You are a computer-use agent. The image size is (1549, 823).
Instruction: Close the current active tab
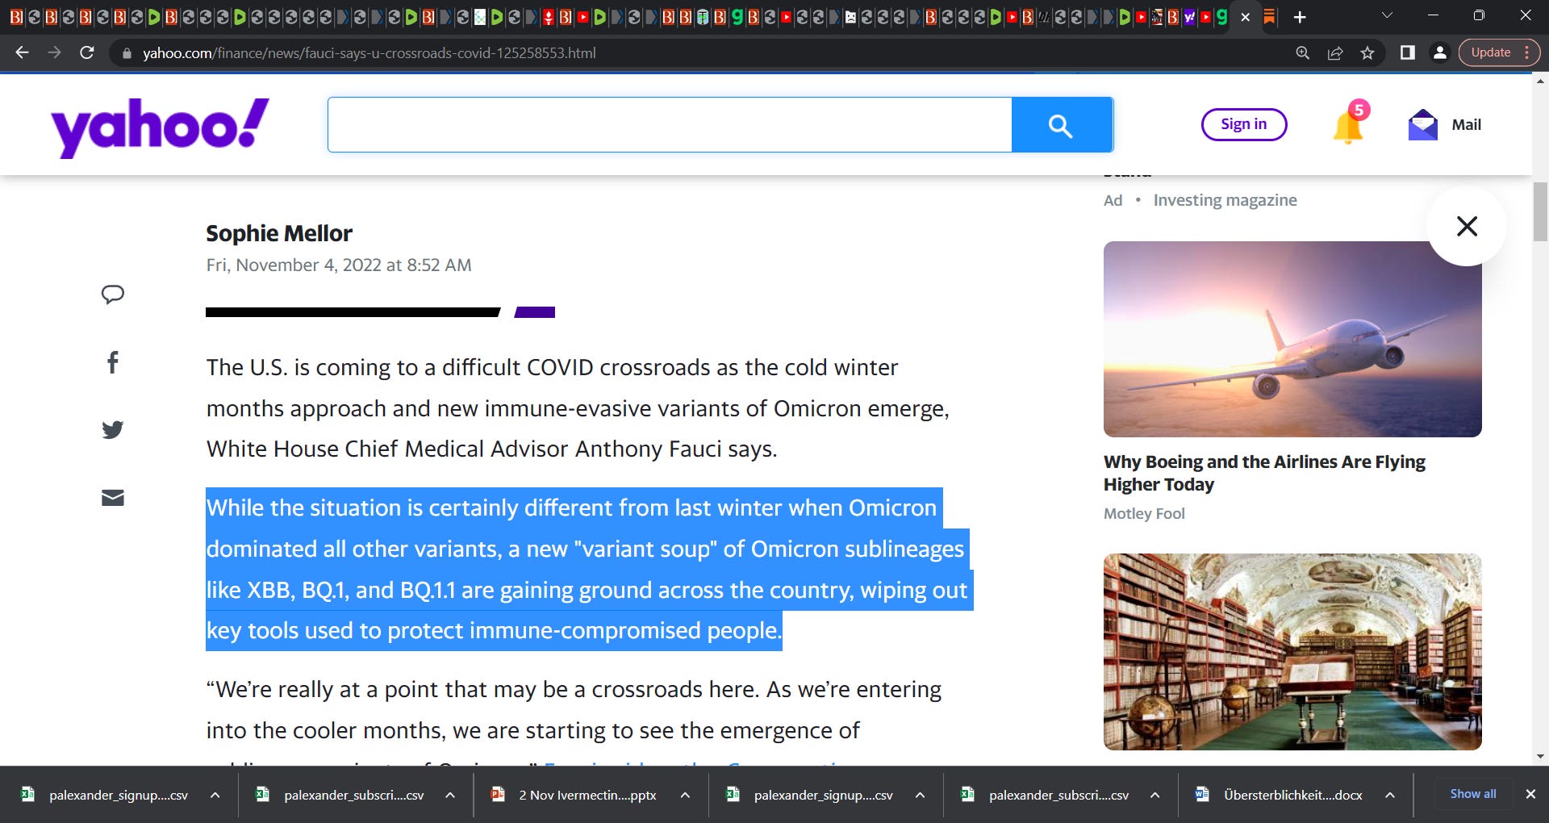[1246, 17]
